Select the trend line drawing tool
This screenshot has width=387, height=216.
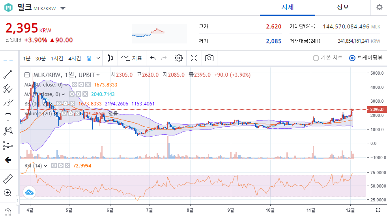click(x=8, y=74)
